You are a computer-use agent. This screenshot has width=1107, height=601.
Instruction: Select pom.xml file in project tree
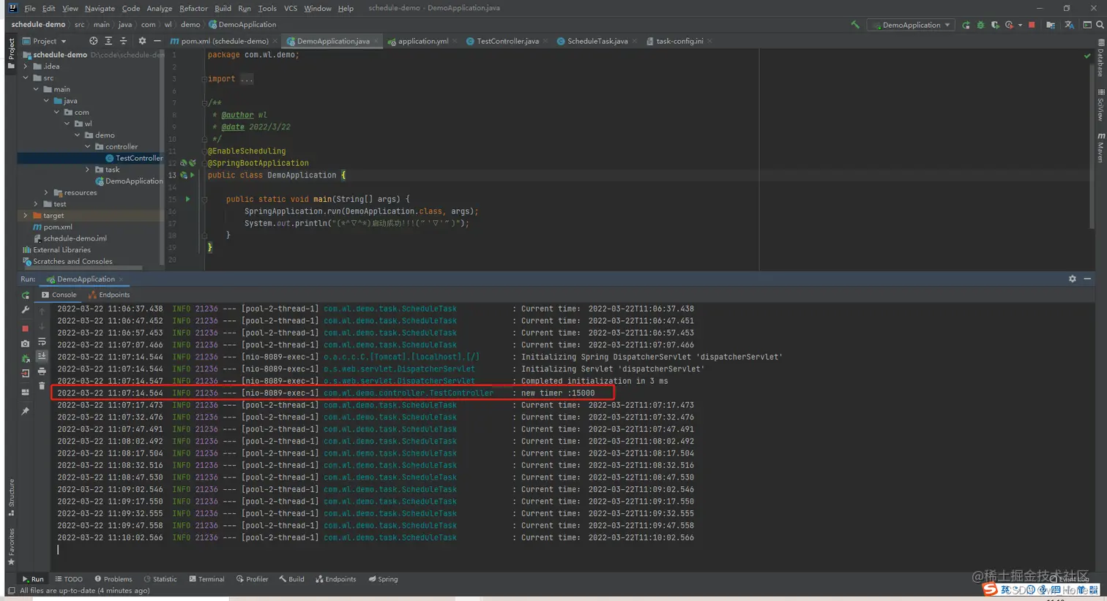pos(57,227)
